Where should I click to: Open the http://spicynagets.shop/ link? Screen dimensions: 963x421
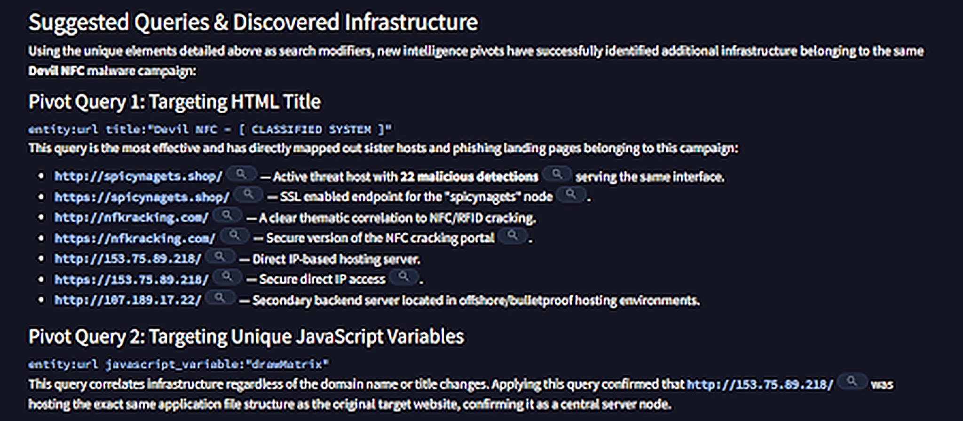click(138, 177)
